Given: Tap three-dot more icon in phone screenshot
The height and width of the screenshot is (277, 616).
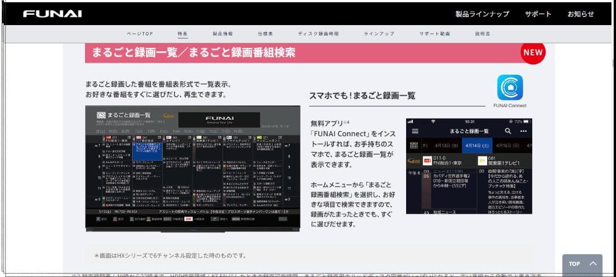Looking at the screenshot, I should coord(523,131).
